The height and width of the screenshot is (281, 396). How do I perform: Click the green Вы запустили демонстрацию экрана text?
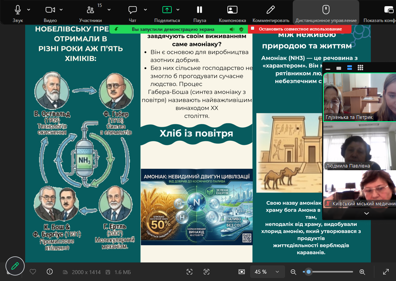pyautogui.click(x=173, y=29)
